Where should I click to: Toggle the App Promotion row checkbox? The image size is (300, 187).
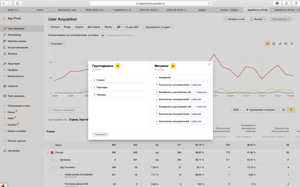[x=57, y=168]
